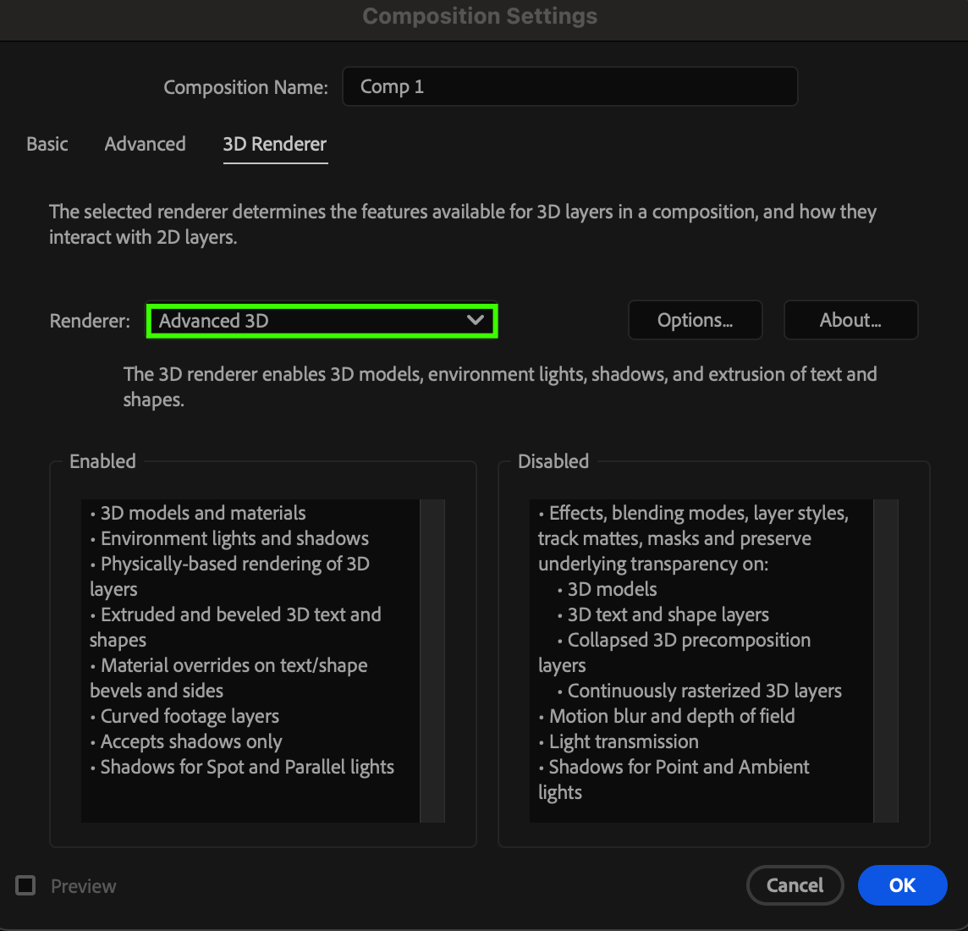
Task: Open the Advanced tab
Action: click(145, 144)
